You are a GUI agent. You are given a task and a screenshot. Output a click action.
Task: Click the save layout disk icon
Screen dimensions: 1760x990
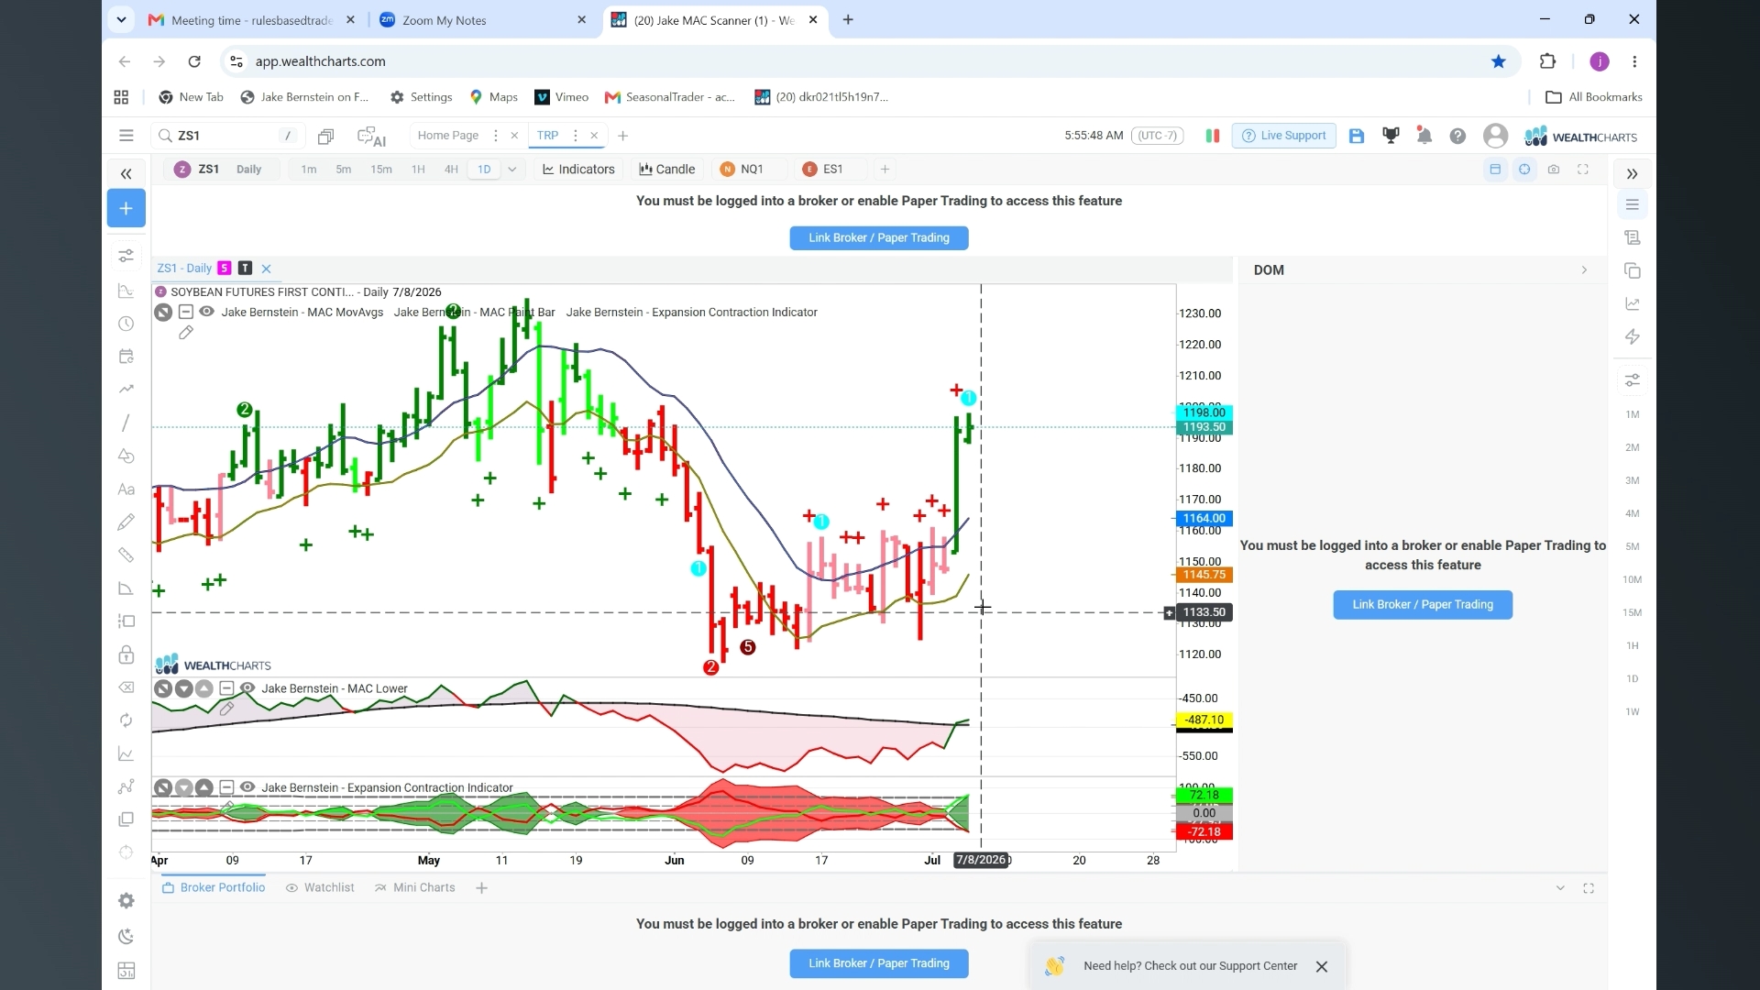(x=1357, y=136)
